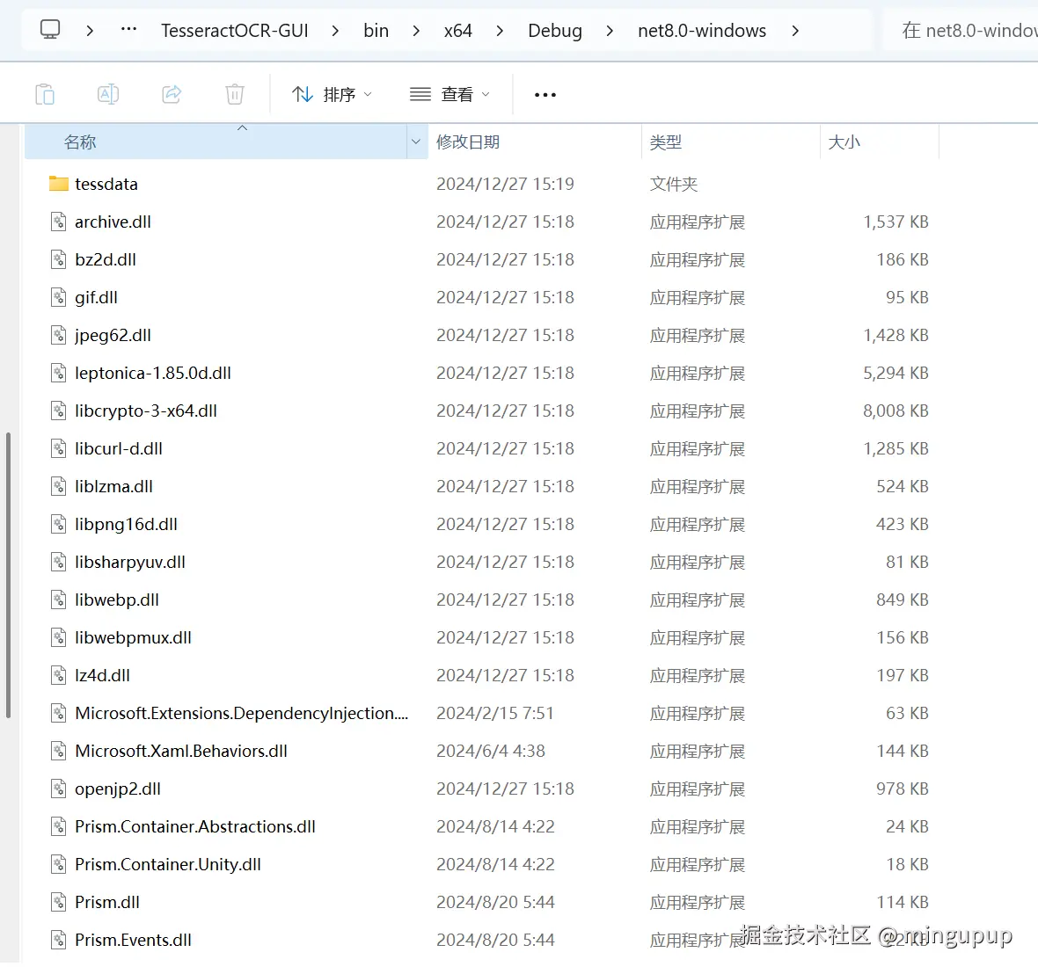Select the leptonica-1.85.0d.dll file icon
Screen dimensions: 1038x974
tap(59, 374)
